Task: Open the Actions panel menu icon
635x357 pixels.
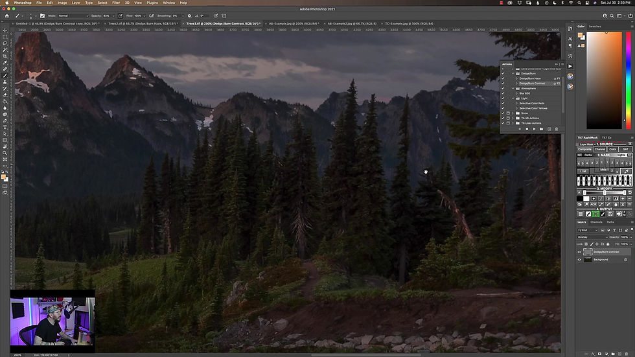Action: [x=562, y=64]
